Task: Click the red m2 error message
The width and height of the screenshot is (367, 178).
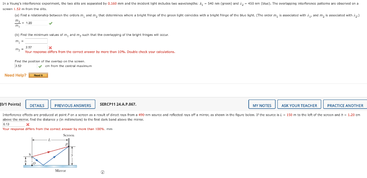Action: (100, 52)
